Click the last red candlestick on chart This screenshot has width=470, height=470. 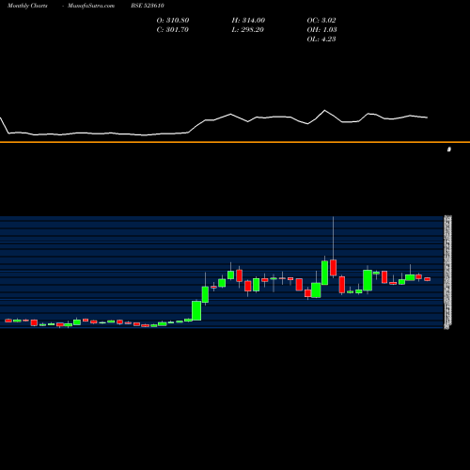click(x=428, y=279)
